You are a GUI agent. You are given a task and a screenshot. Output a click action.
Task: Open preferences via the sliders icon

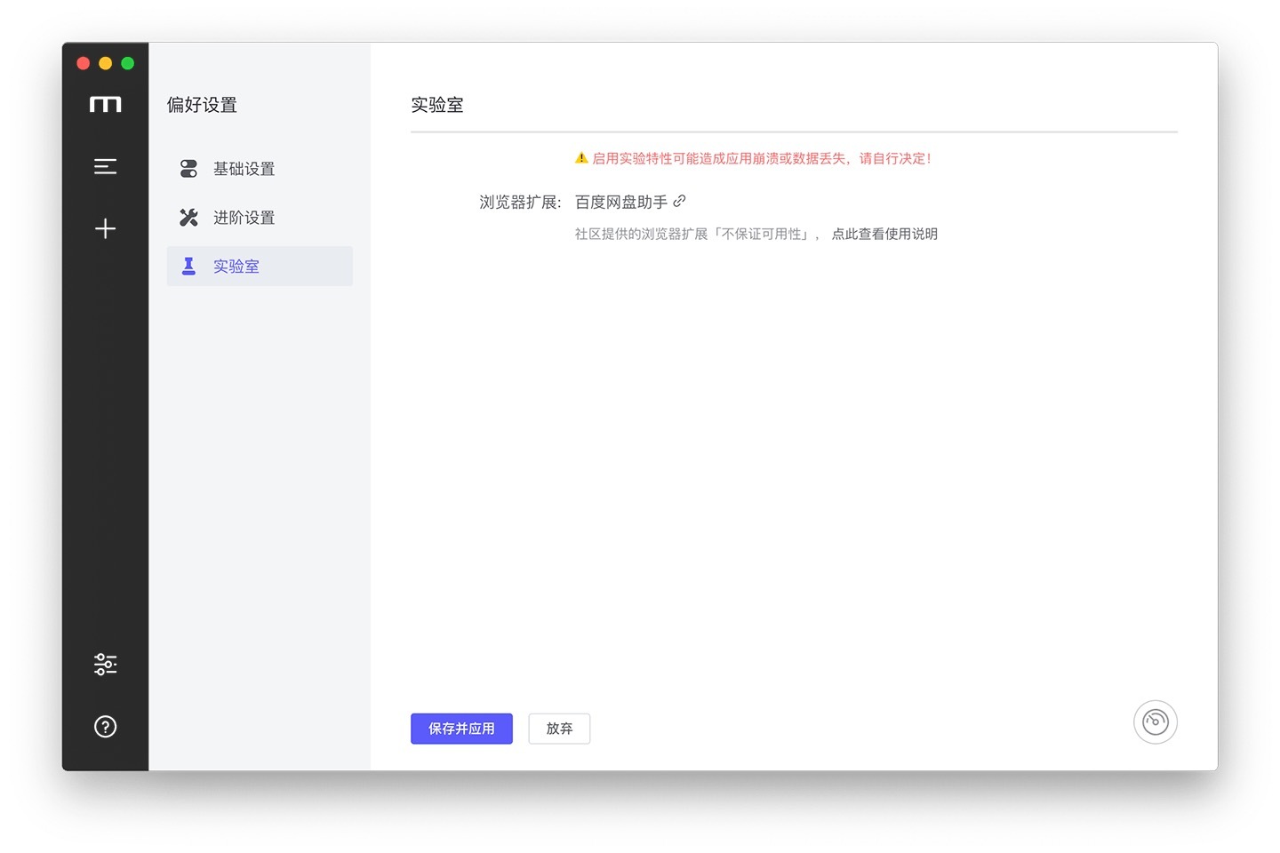(x=105, y=664)
